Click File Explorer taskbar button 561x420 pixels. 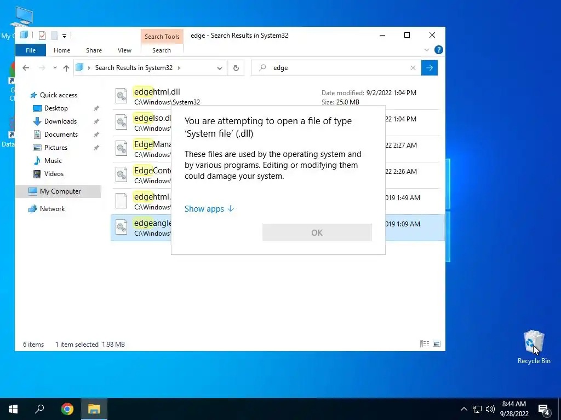[x=94, y=409]
